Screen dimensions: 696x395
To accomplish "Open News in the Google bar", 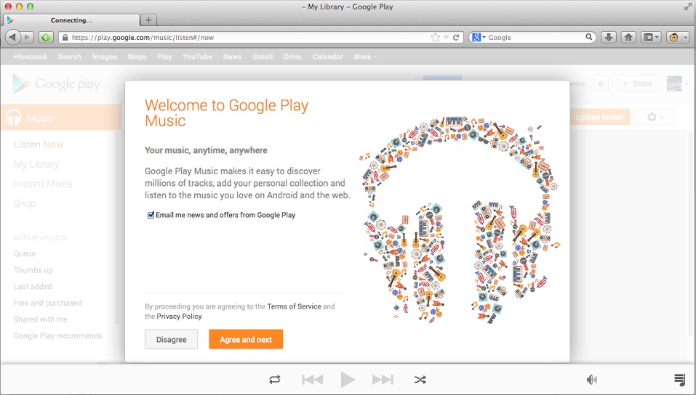I will point(233,57).
